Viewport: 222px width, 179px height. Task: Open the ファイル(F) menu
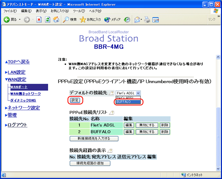point(10,11)
